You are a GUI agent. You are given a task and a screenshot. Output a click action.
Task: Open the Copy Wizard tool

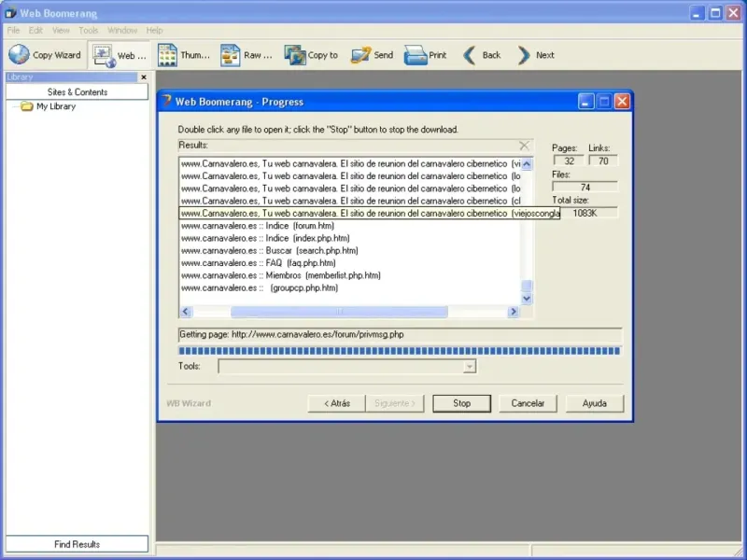click(45, 55)
